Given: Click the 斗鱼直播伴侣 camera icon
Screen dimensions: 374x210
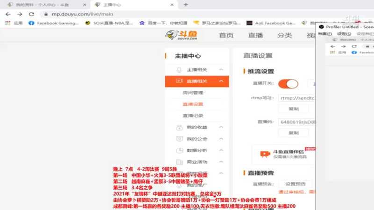Looking at the screenshot, I should coord(265,154).
